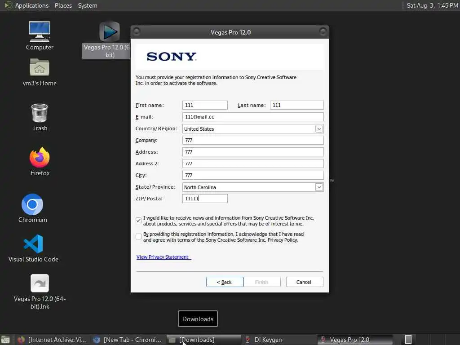The height and width of the screenshot is (345, 460).
Task: Open the Applications menu
Action: [x=32, y=5]
